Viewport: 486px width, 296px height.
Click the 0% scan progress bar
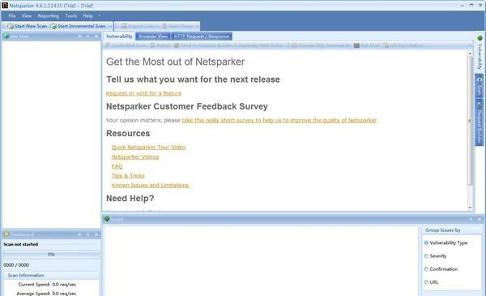tap(52, 255)
